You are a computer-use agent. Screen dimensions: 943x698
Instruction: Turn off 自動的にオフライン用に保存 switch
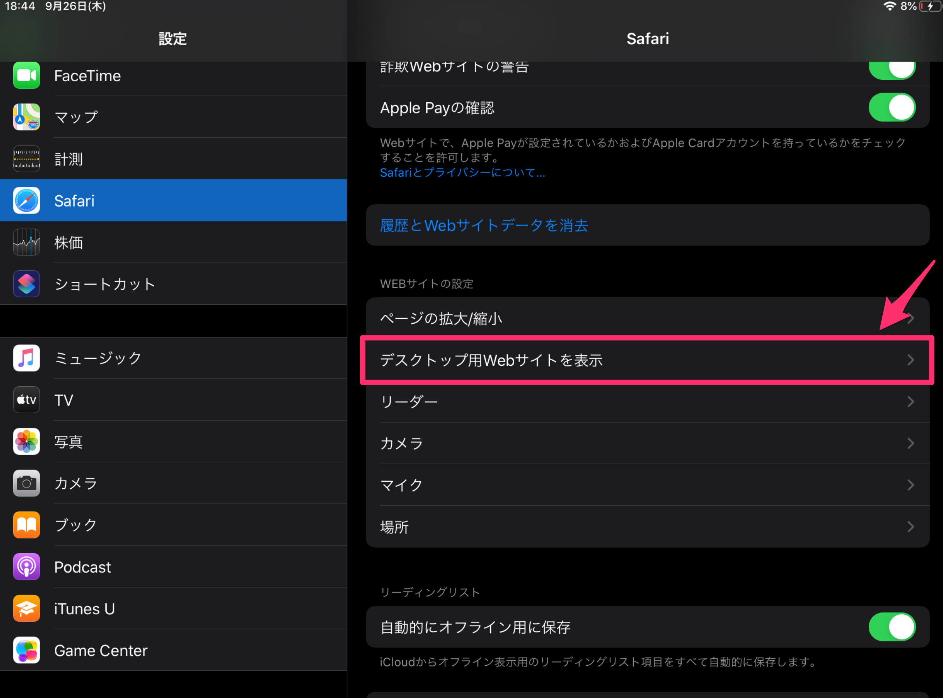[892, 627]
